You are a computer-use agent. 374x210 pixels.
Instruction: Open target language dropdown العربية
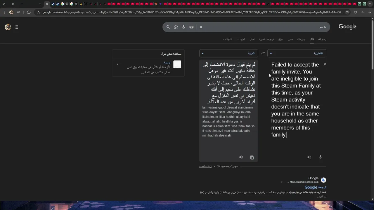click(228, 53)
